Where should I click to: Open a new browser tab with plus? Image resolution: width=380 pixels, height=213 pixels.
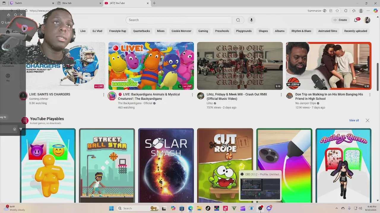(154, 3)
